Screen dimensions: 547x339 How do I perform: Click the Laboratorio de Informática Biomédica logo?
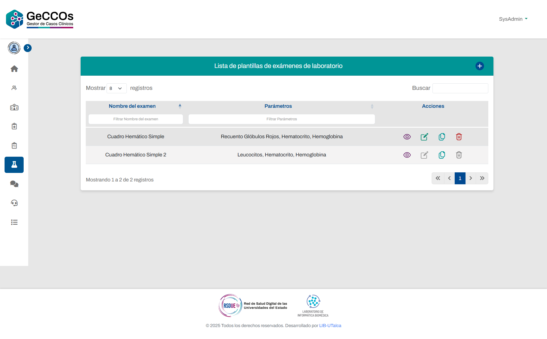[313, 306]
